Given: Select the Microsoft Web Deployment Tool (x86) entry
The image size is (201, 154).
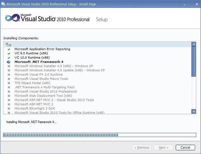Looking at the screenshot, I should (43, 96).
